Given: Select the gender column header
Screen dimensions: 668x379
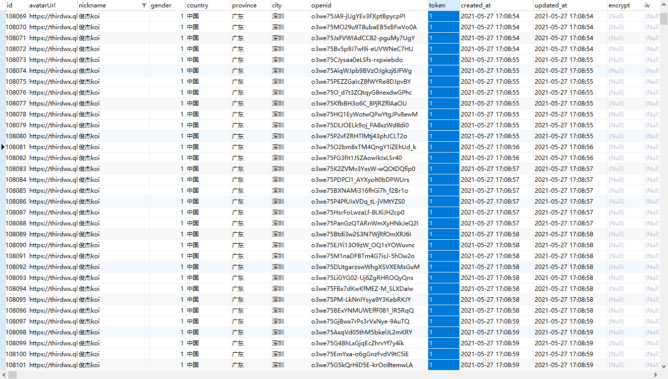Looking at the screenshot, I should pyautogui.click(x=167, y=5).
